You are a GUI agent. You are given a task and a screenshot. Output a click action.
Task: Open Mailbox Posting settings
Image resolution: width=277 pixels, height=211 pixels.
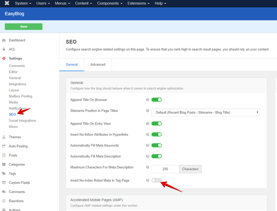coord(20,96)
